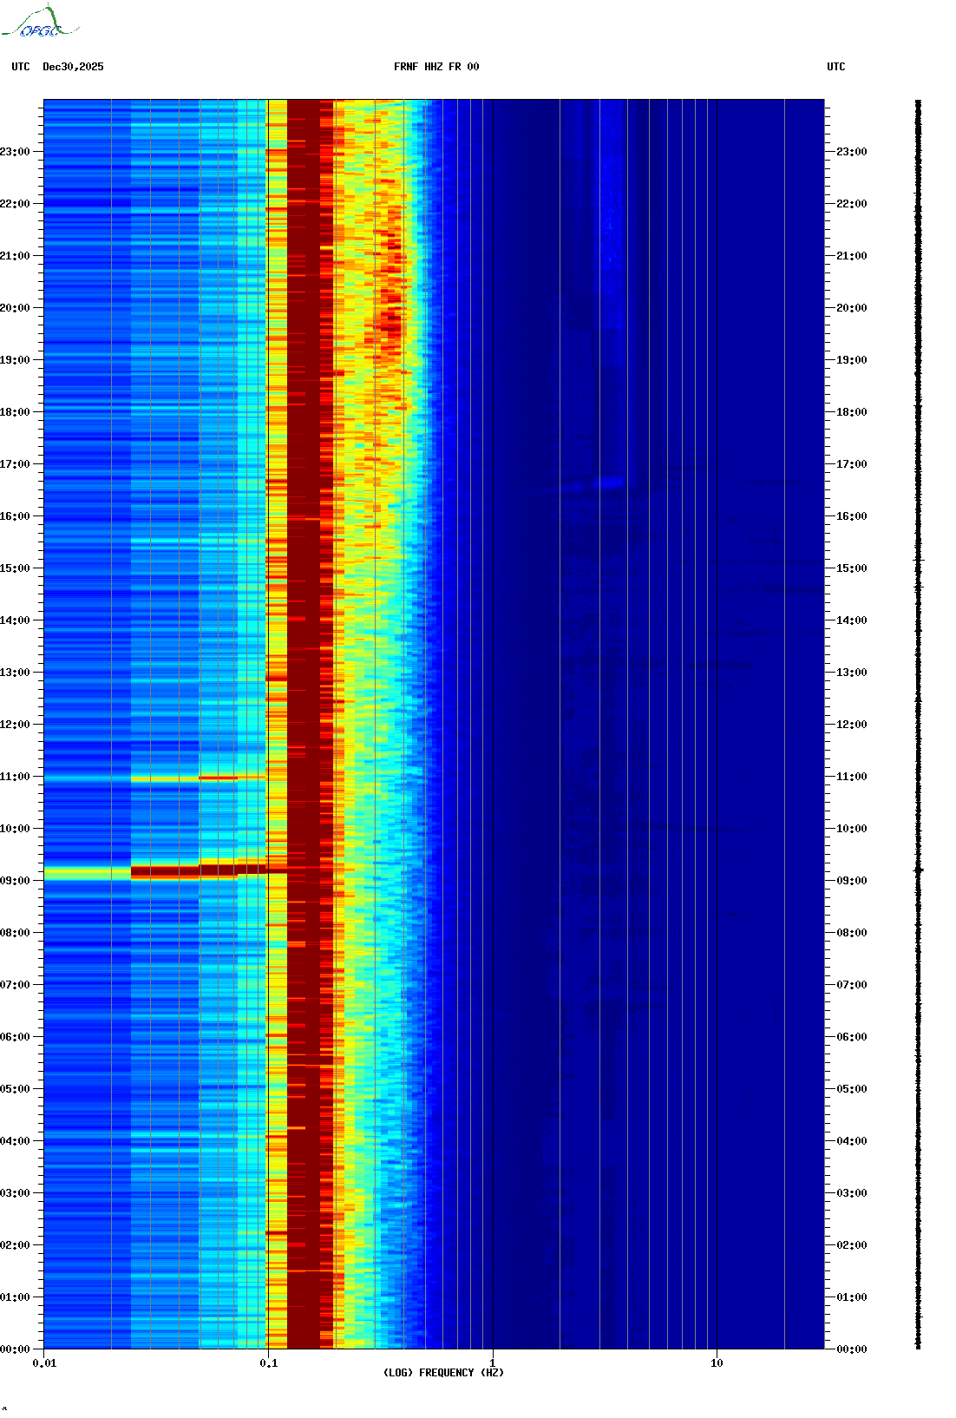The height and width of the screenshot is (1418, 956).
Task: Click the 10 Hz frequency axis label
Action: pyautogui.click(x=717, y=1363)
